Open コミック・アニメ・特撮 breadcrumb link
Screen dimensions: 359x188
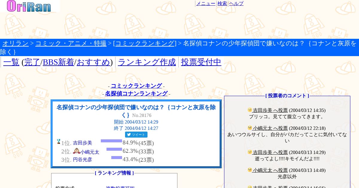coord(71,44)
